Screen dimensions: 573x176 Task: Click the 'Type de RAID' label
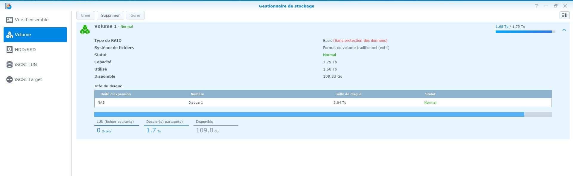[108, 41]
